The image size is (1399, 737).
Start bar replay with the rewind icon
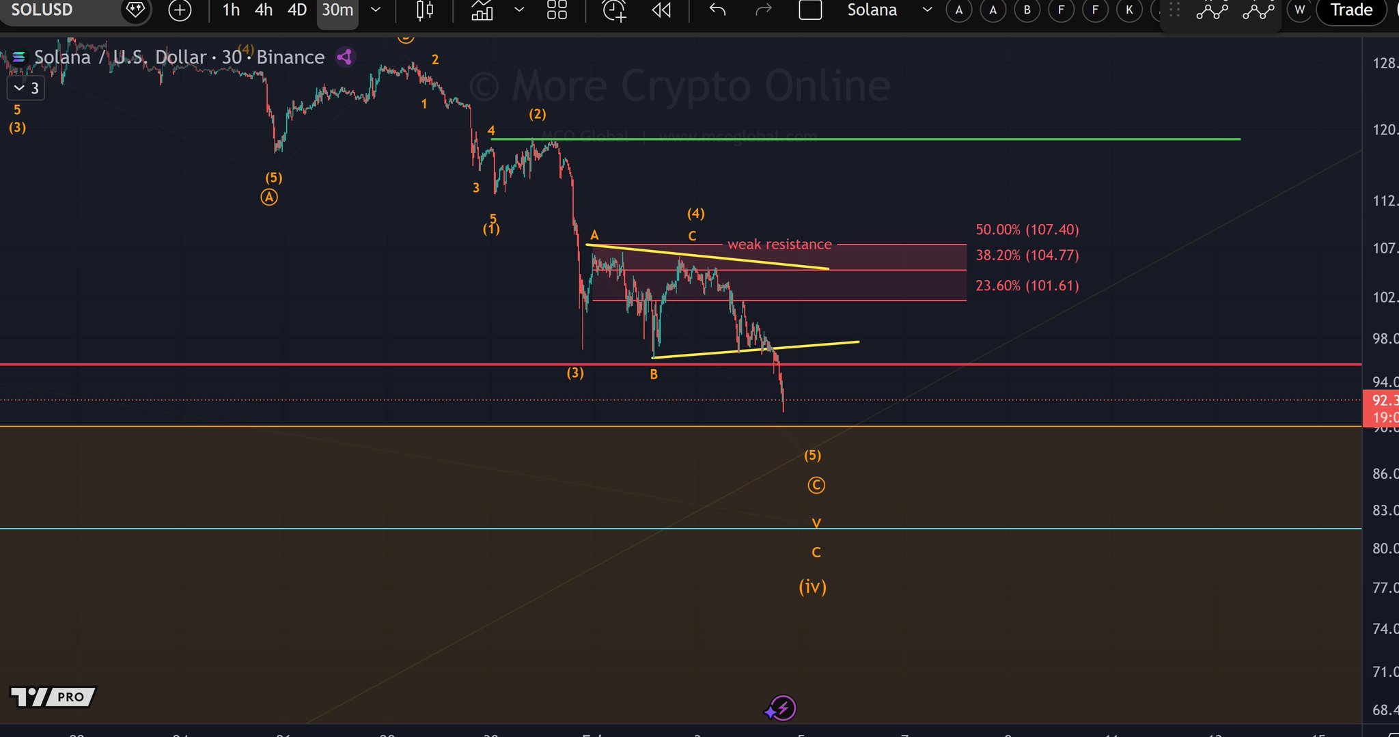pos(661,10)
